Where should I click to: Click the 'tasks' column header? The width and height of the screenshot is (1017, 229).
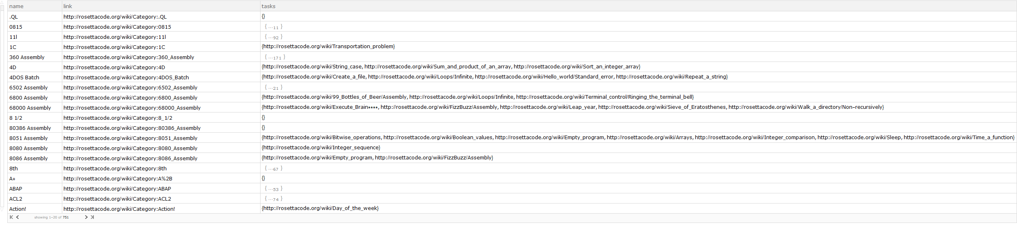pyautogui.click(x=638, y=6)
